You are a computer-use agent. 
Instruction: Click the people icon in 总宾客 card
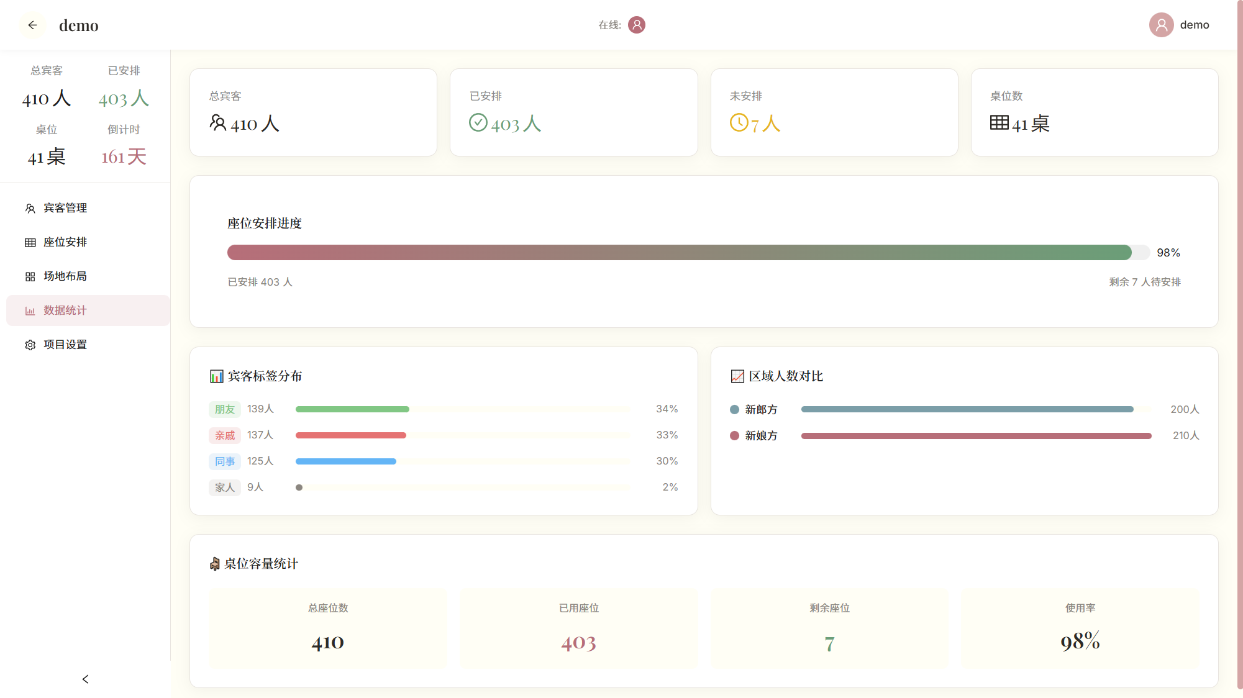pos(218,122)
